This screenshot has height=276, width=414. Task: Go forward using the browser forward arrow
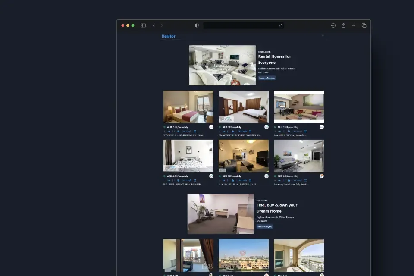click(x=162, y=25)
